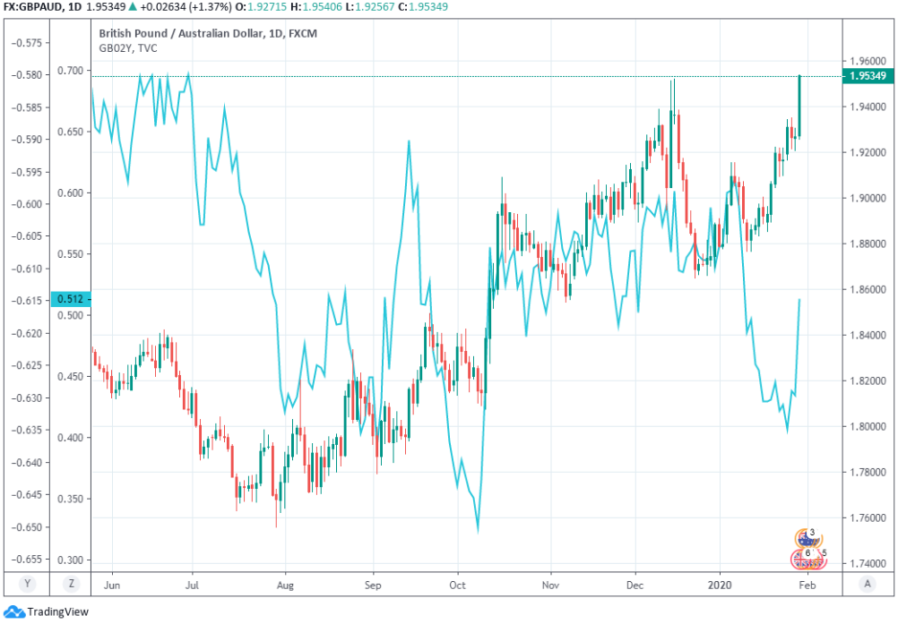Click the 0.400 yield axis label
Viewport: 898px width, 624px height.
pyautogui.click(x=71, y=438)
